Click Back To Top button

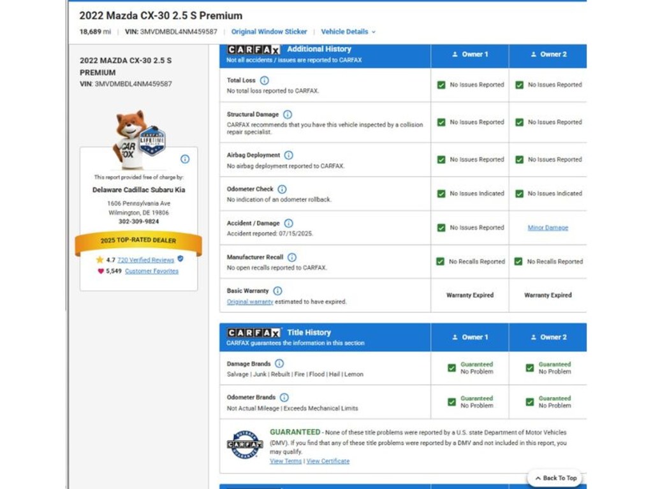555,478
